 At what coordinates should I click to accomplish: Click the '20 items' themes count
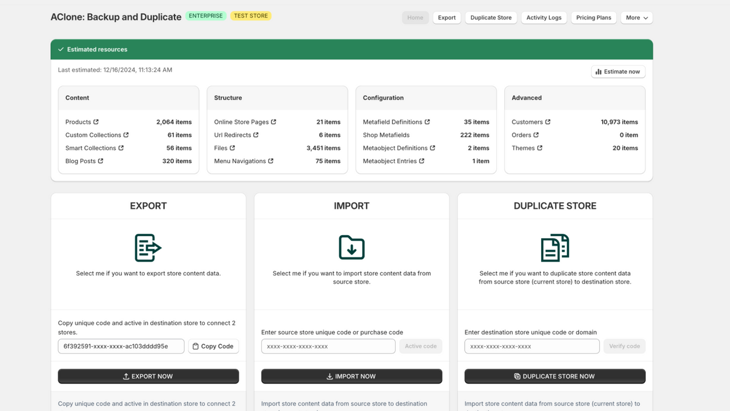coord(625,148)
